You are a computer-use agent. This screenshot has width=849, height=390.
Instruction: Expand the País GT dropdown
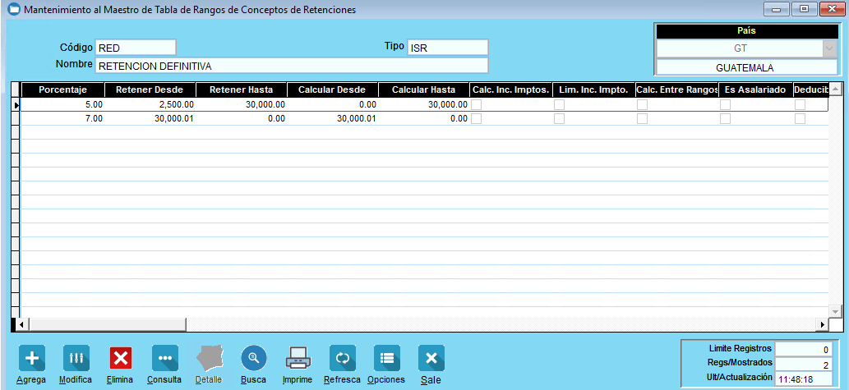828,48
